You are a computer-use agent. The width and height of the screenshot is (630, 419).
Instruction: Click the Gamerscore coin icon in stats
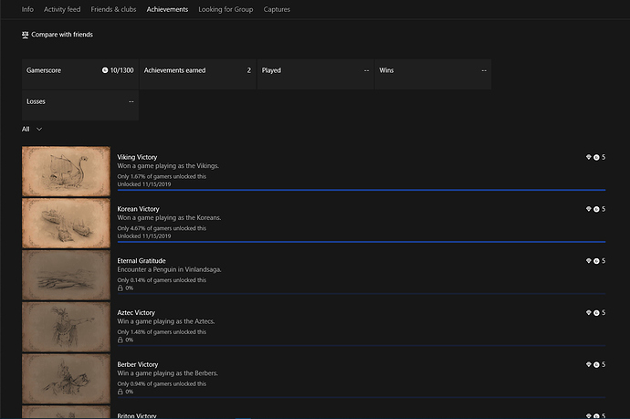(105, 70)
